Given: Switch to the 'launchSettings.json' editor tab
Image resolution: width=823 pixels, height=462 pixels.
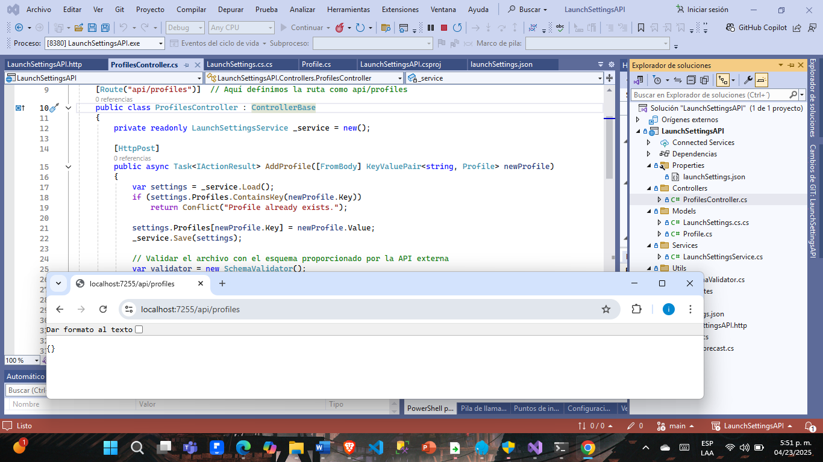Looking at the screenshot, I should (x=501, y=64).
